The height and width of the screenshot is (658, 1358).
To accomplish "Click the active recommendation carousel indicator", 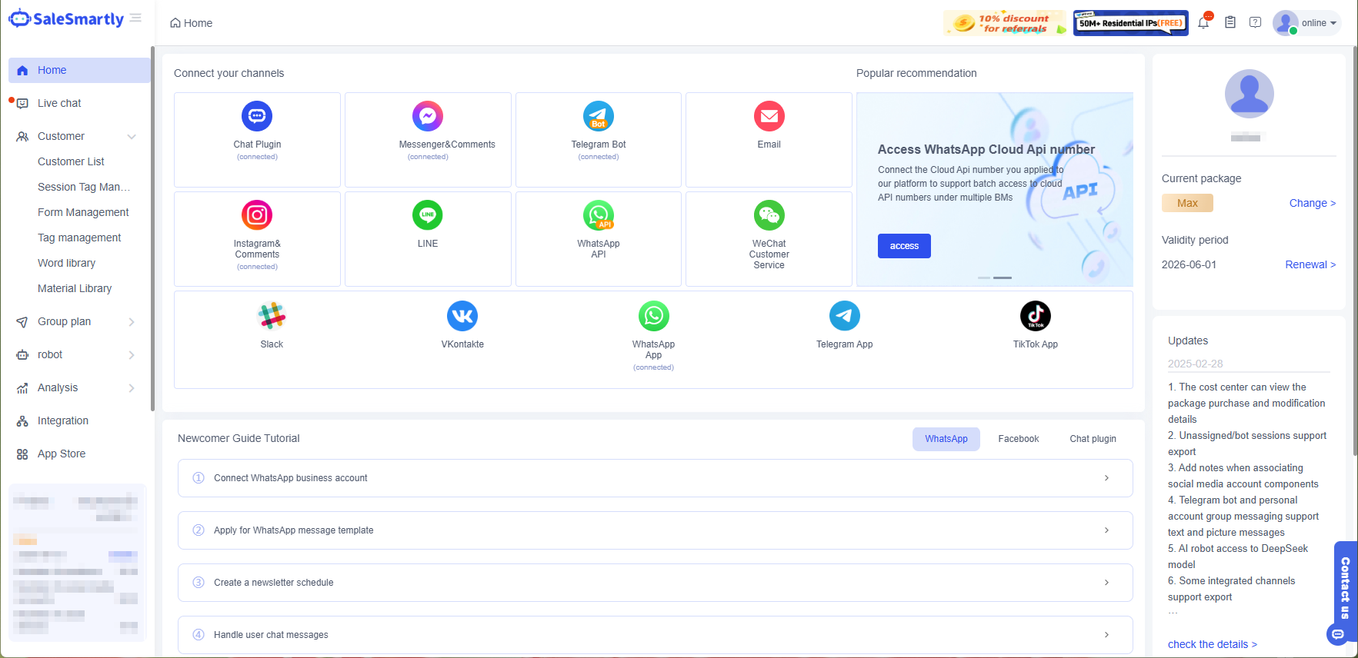I will click(1003, 277).
